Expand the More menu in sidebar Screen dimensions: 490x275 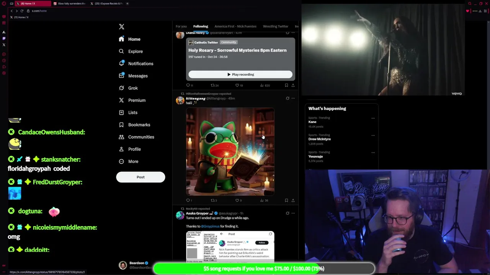(x=129, y=161)
